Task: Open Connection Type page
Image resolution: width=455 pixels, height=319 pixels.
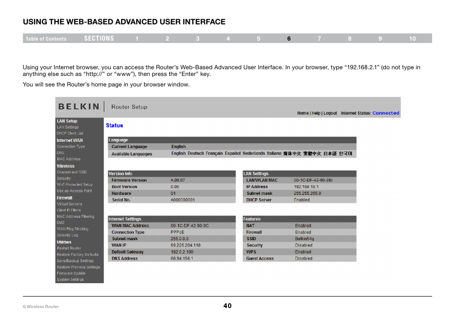Action: [71, 147]
